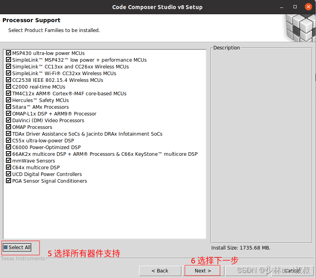The width and height of the screenshot is (316, 278).
Task: Uncheck C2000 real-time MCUs checkbox
Action: (8, 86)
